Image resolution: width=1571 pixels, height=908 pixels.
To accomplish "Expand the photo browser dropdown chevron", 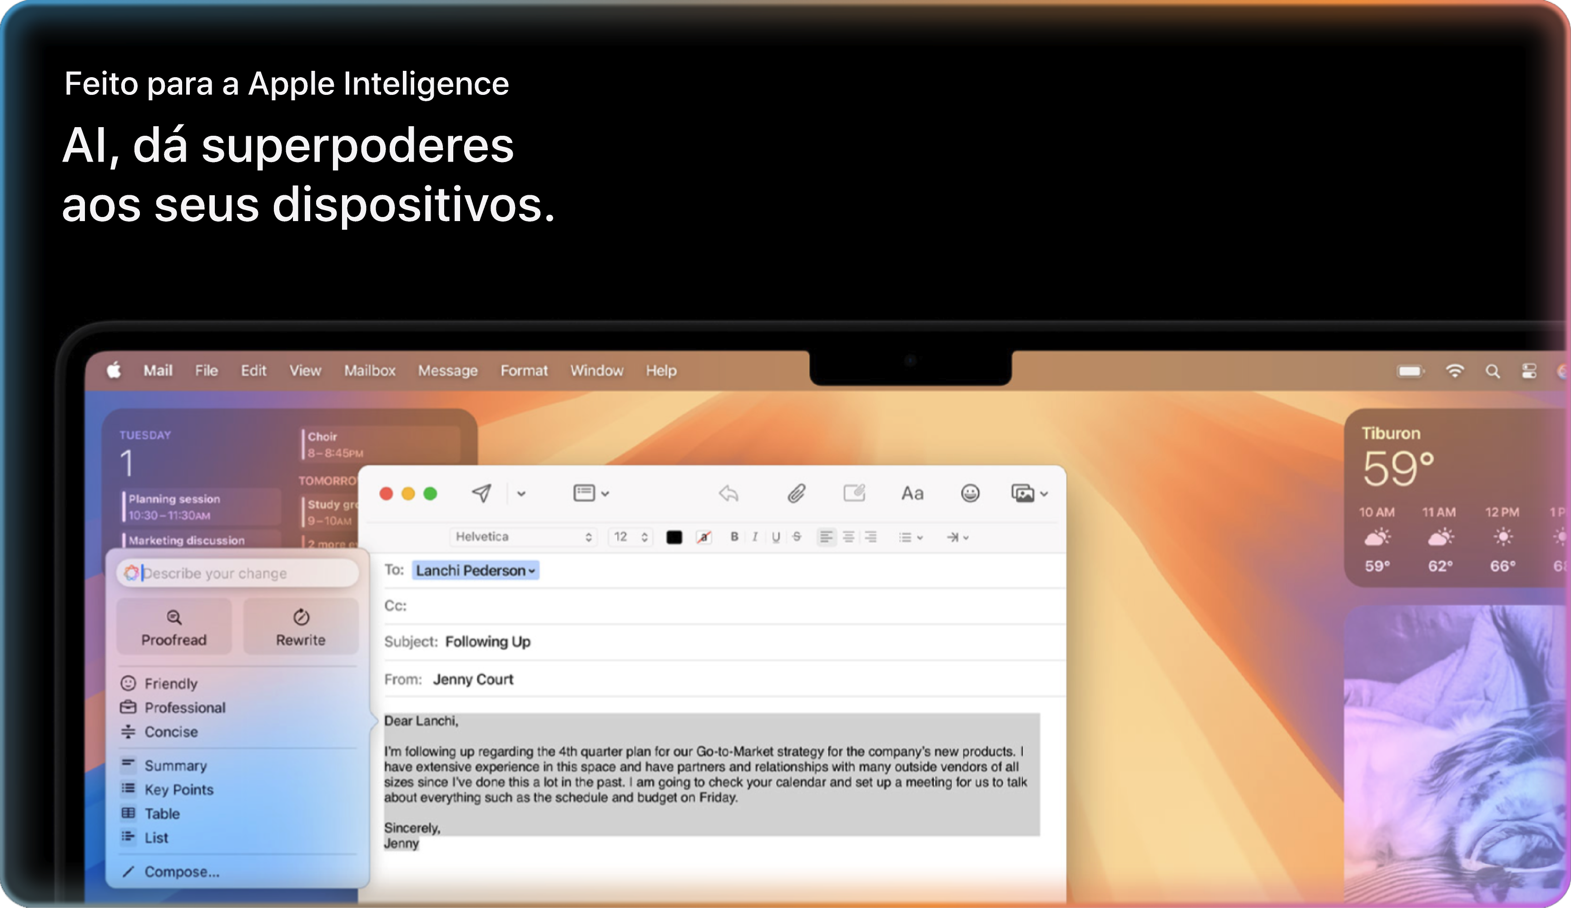I will click(x=1044, y=494).
